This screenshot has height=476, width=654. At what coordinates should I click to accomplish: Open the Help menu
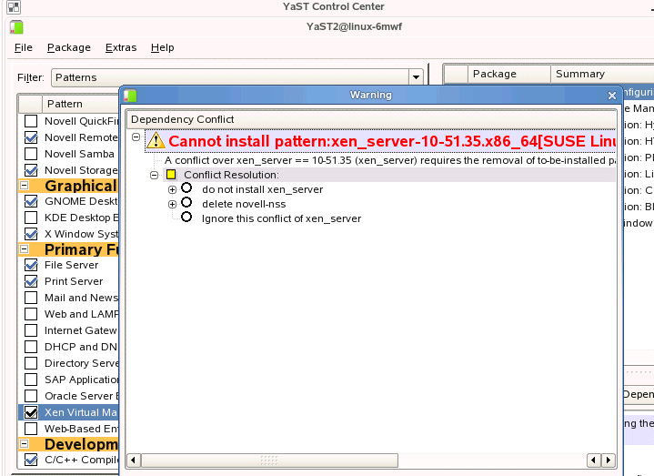click(162, 47)
